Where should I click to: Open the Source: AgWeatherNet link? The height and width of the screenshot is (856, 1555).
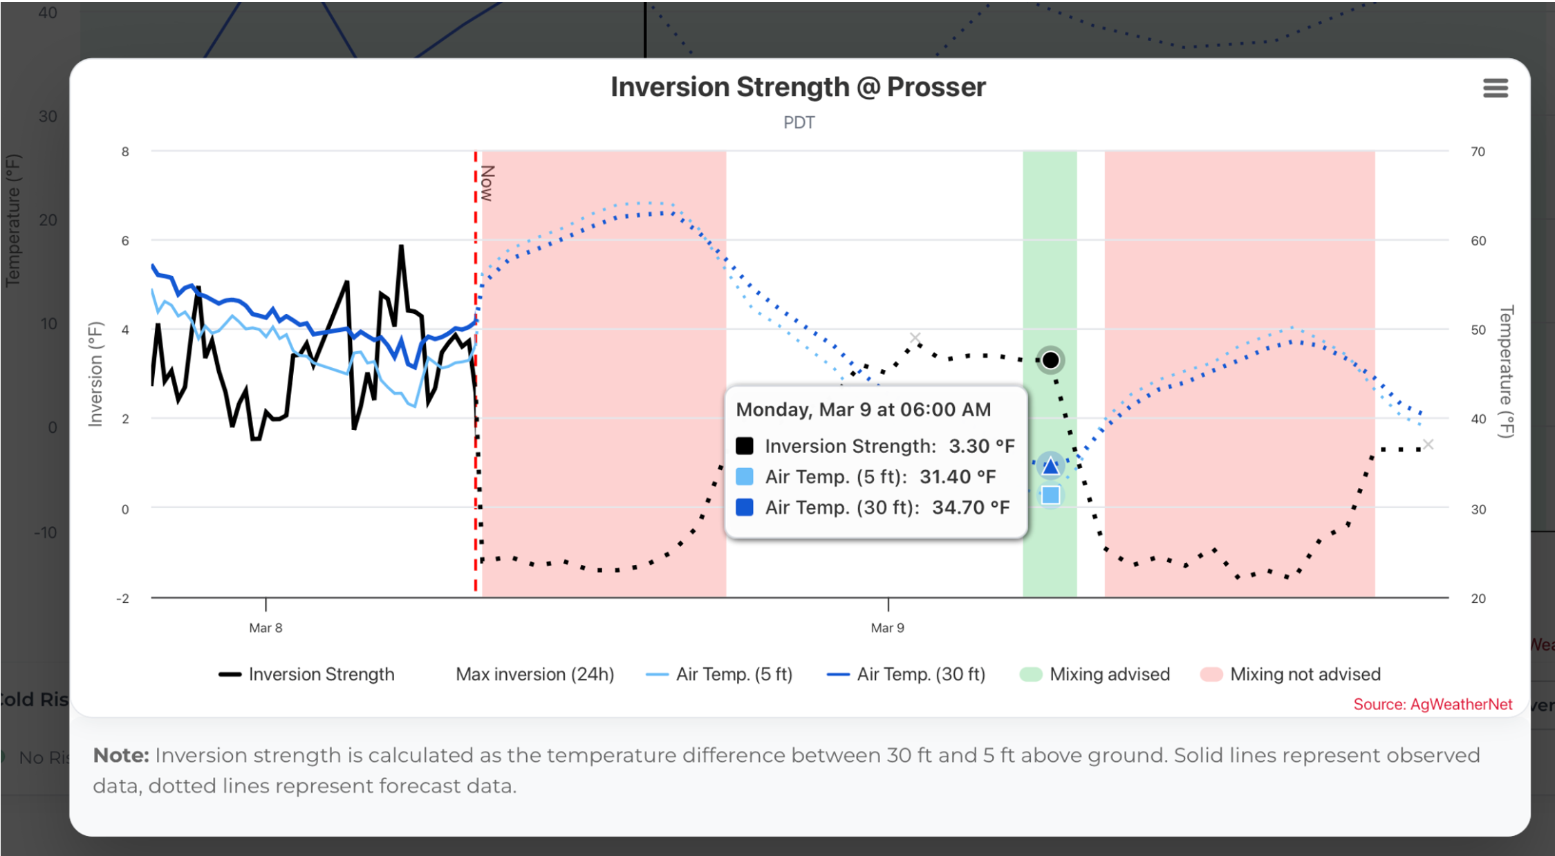pyautogui.click(x=1433, y=705)
